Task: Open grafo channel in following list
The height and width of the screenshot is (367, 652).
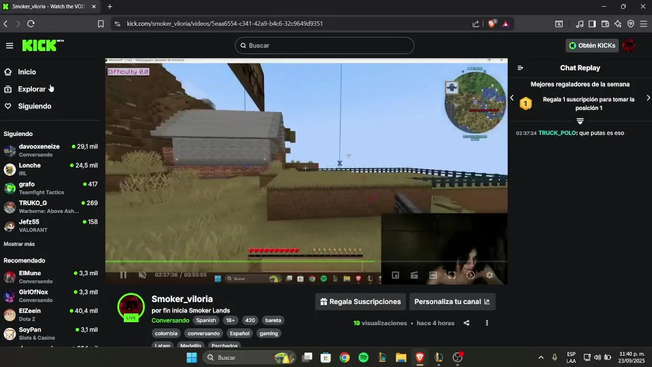Action: click(51, 188)
